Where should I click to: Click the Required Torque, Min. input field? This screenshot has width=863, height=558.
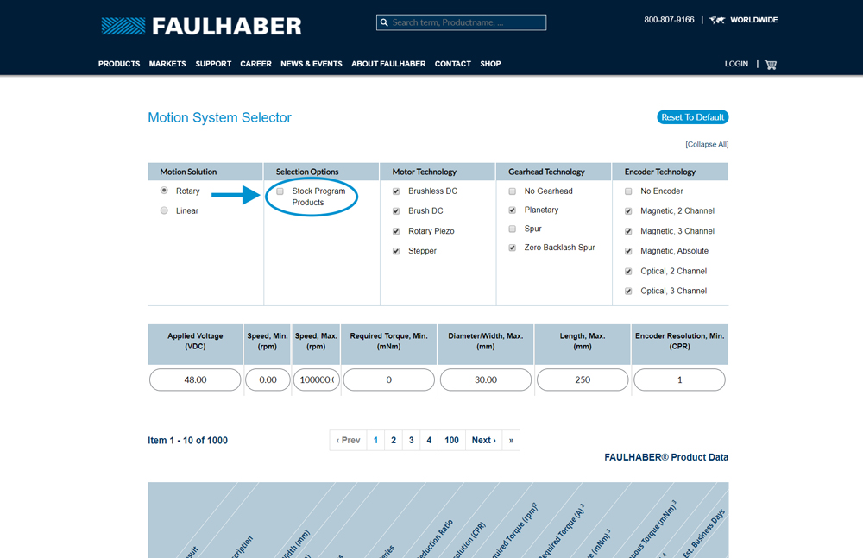tap(388, 379)
